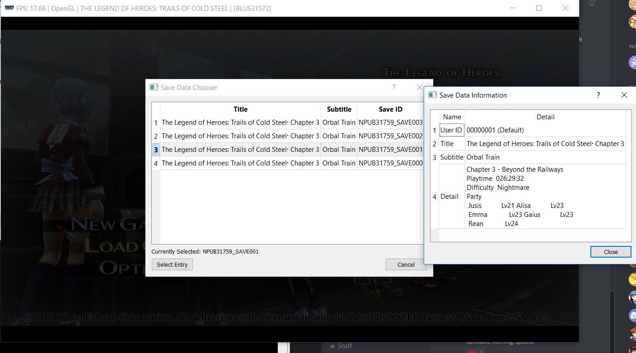Click the Name column header in information table
The image size is (636, 353).
coord(452,117)
